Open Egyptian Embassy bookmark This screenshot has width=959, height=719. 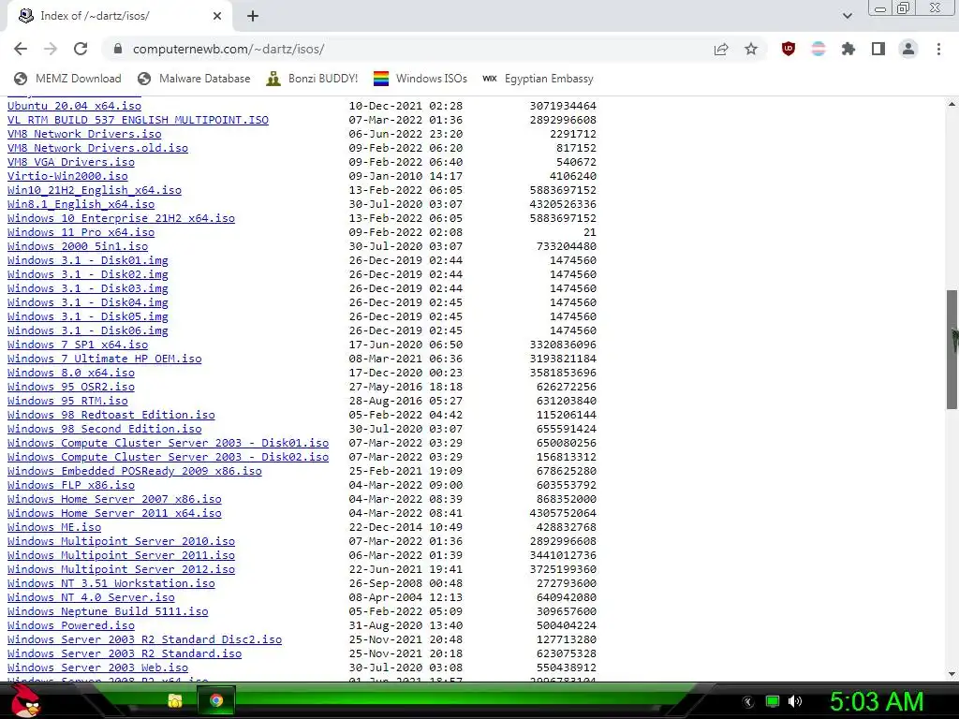click(x=538, y=79)
